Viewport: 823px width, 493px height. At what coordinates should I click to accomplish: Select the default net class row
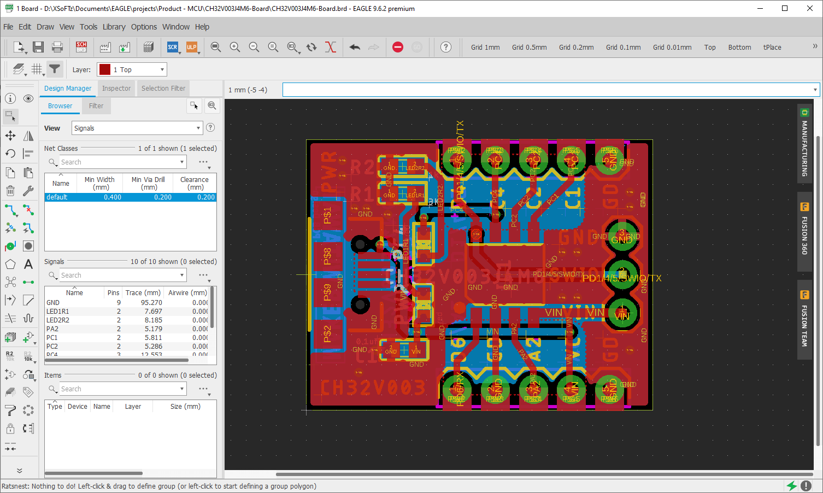[x=131, y=197]
